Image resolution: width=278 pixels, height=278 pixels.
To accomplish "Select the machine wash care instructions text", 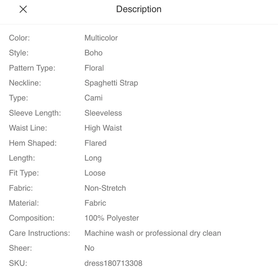I will (x=153, y=233).
